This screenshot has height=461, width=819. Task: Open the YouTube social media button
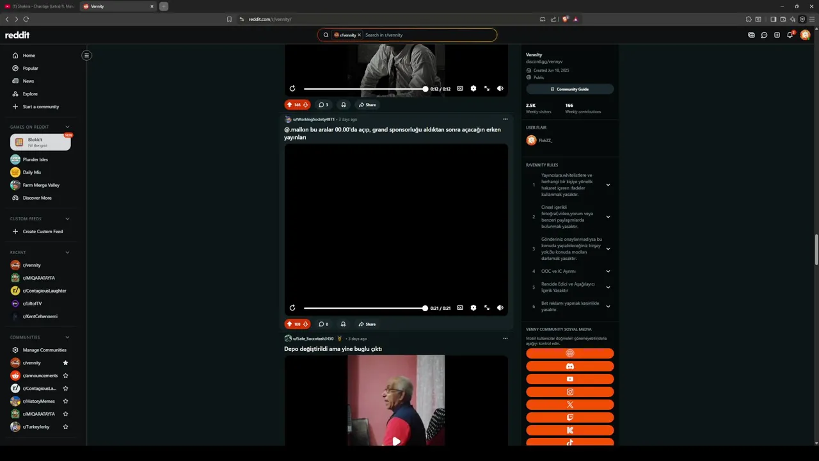570,379
